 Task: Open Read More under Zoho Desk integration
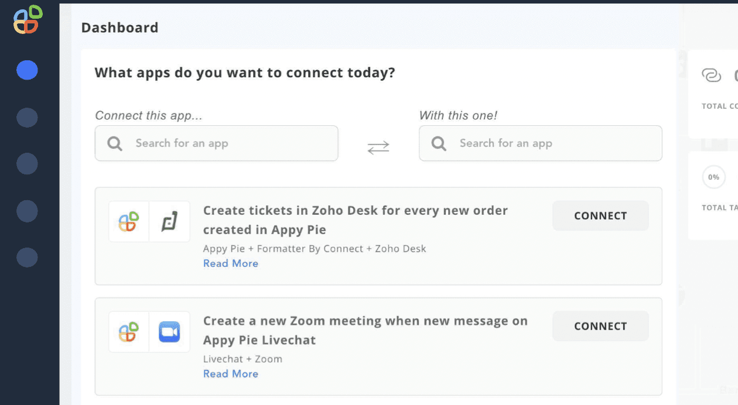(231, 263)
